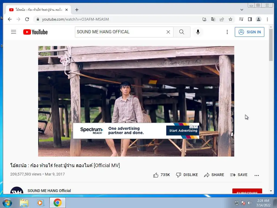This screenshot has width=277, height=208.
Task: Select the YouTube video browser tab
Action: point(38,10)
